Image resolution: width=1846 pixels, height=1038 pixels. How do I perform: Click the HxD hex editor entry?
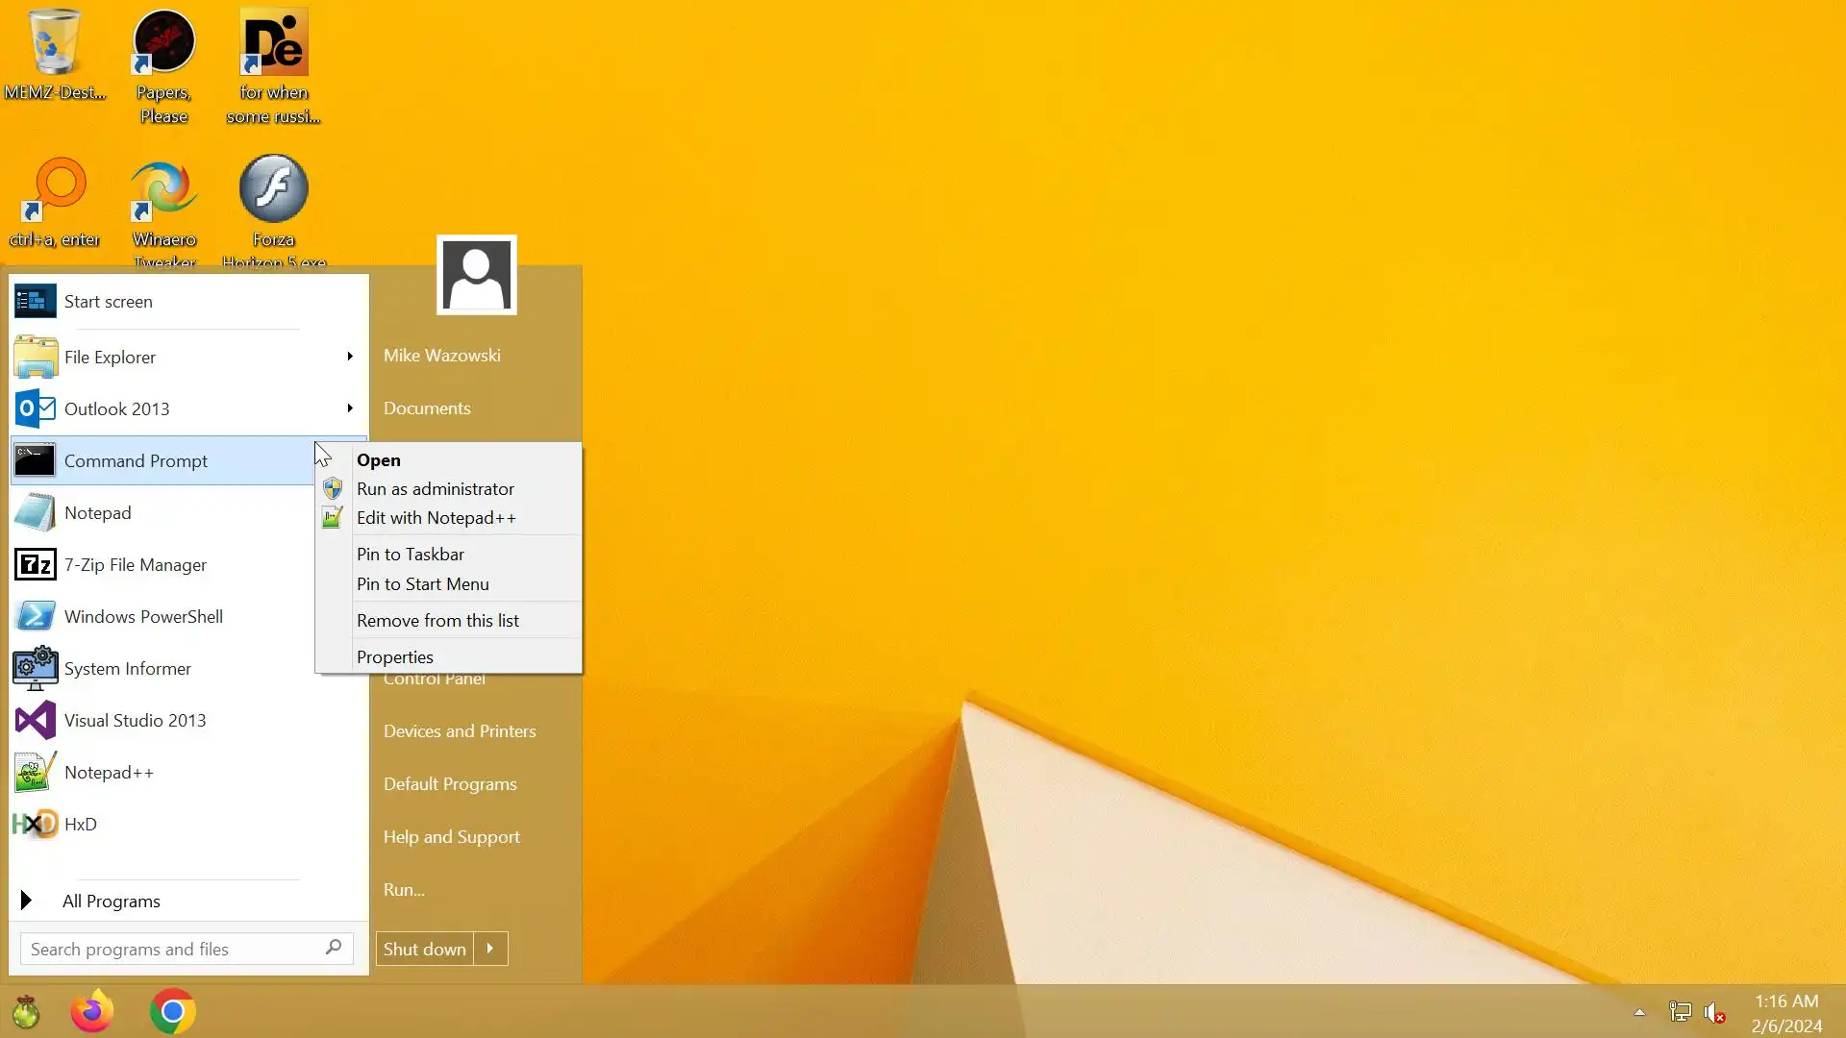point(81,825)
